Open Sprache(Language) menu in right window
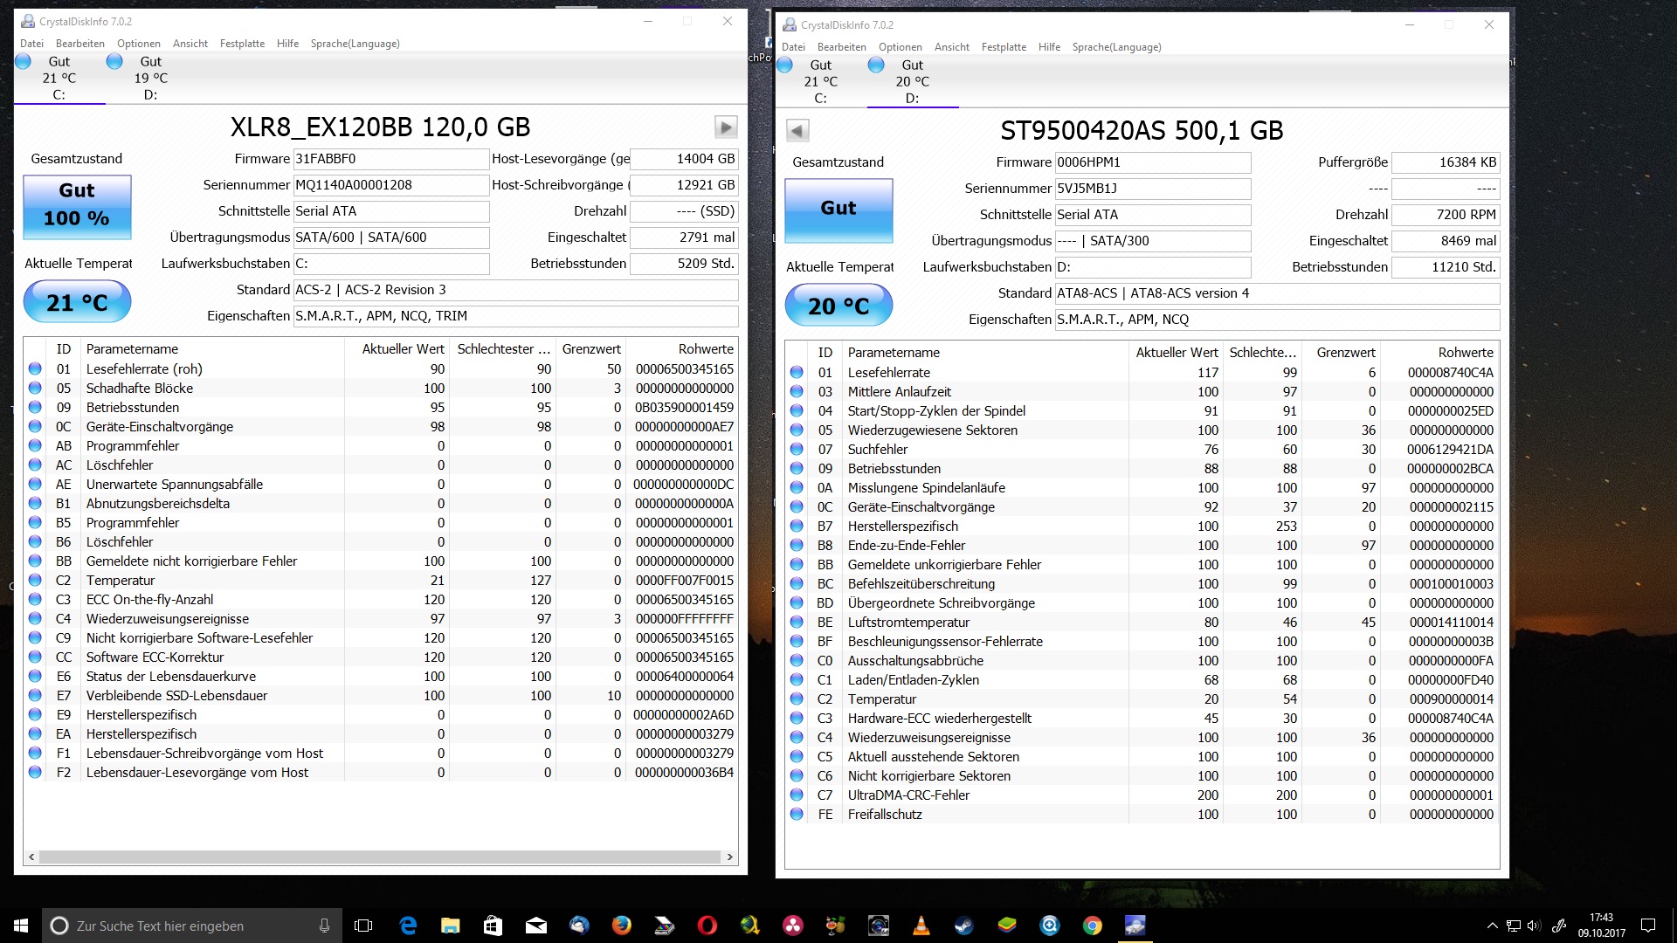Image resolution: width=1677 pixels, height=943 pixels. (x=1116, y=47)
